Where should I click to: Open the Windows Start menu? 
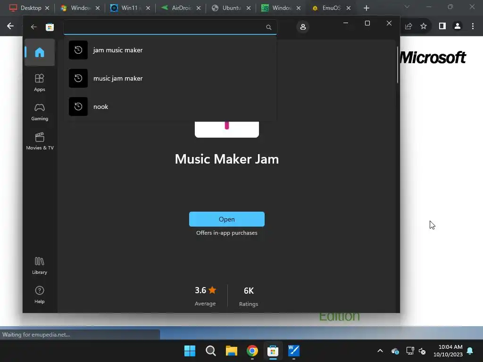[190, 351]
